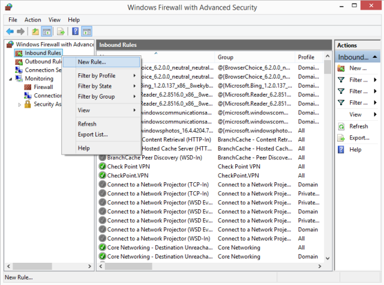Click the Forward arrow in the toolbar
Image resolution: width=384 pixels, height=285 pixels.
(x=20, y=31)
